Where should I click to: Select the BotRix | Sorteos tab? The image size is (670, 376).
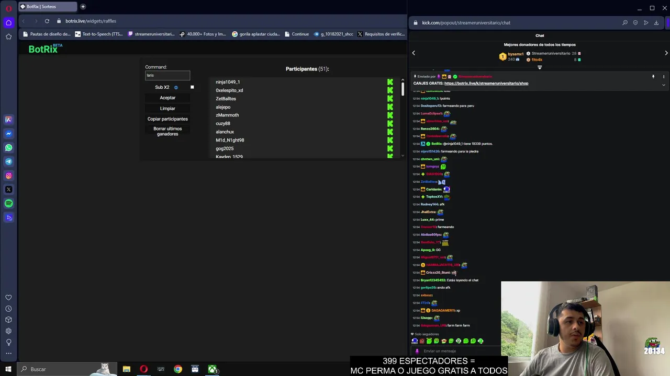point(47,7)
